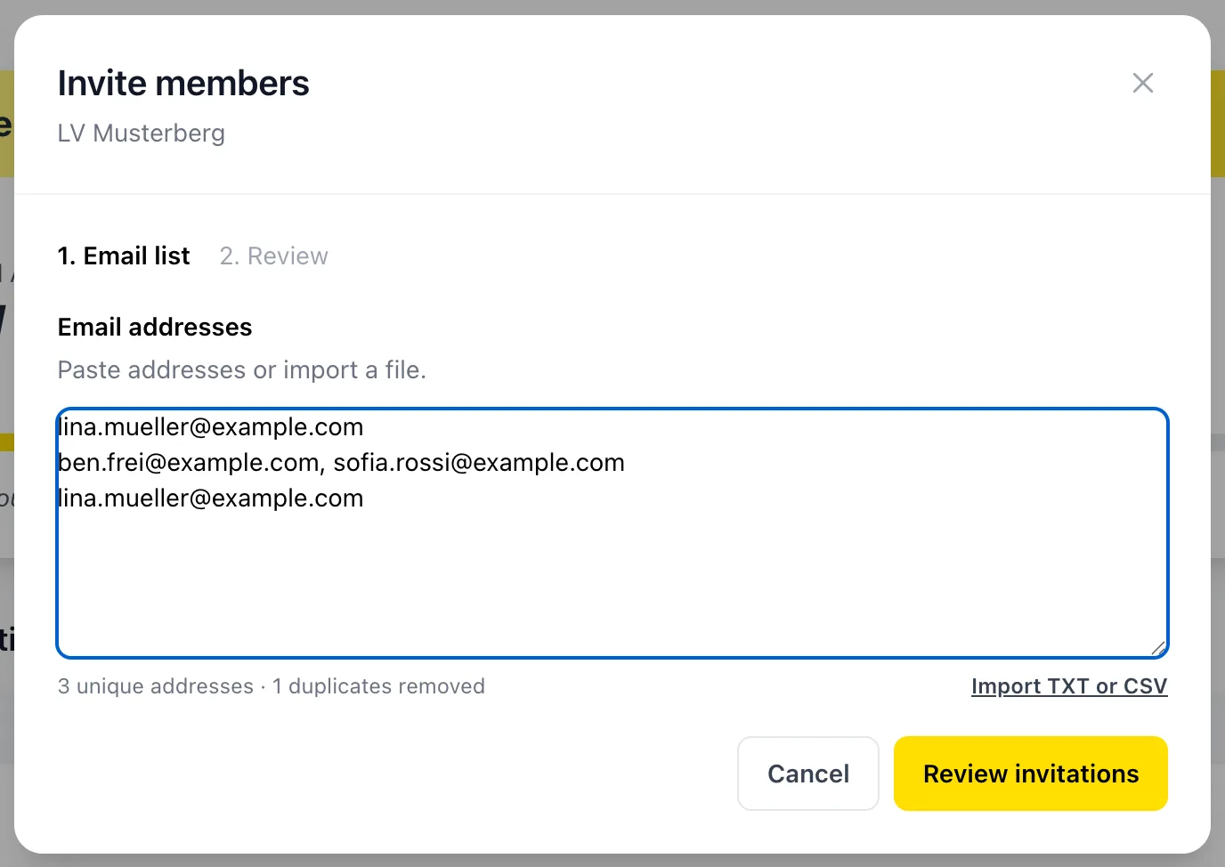The width and height of the screenshot is (1225, 867).
Task: Click inside the email addresses text area
Action: pos(612,533)
